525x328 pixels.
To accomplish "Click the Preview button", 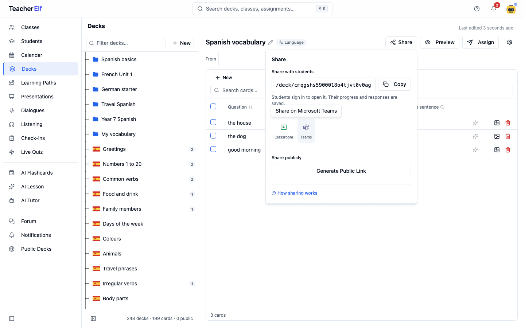I will click(x=440, y=42).
